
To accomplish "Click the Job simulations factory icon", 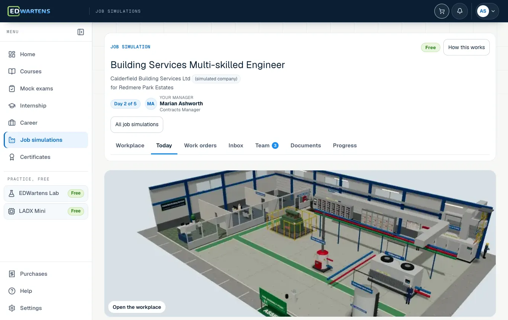I will coord(12,140).
